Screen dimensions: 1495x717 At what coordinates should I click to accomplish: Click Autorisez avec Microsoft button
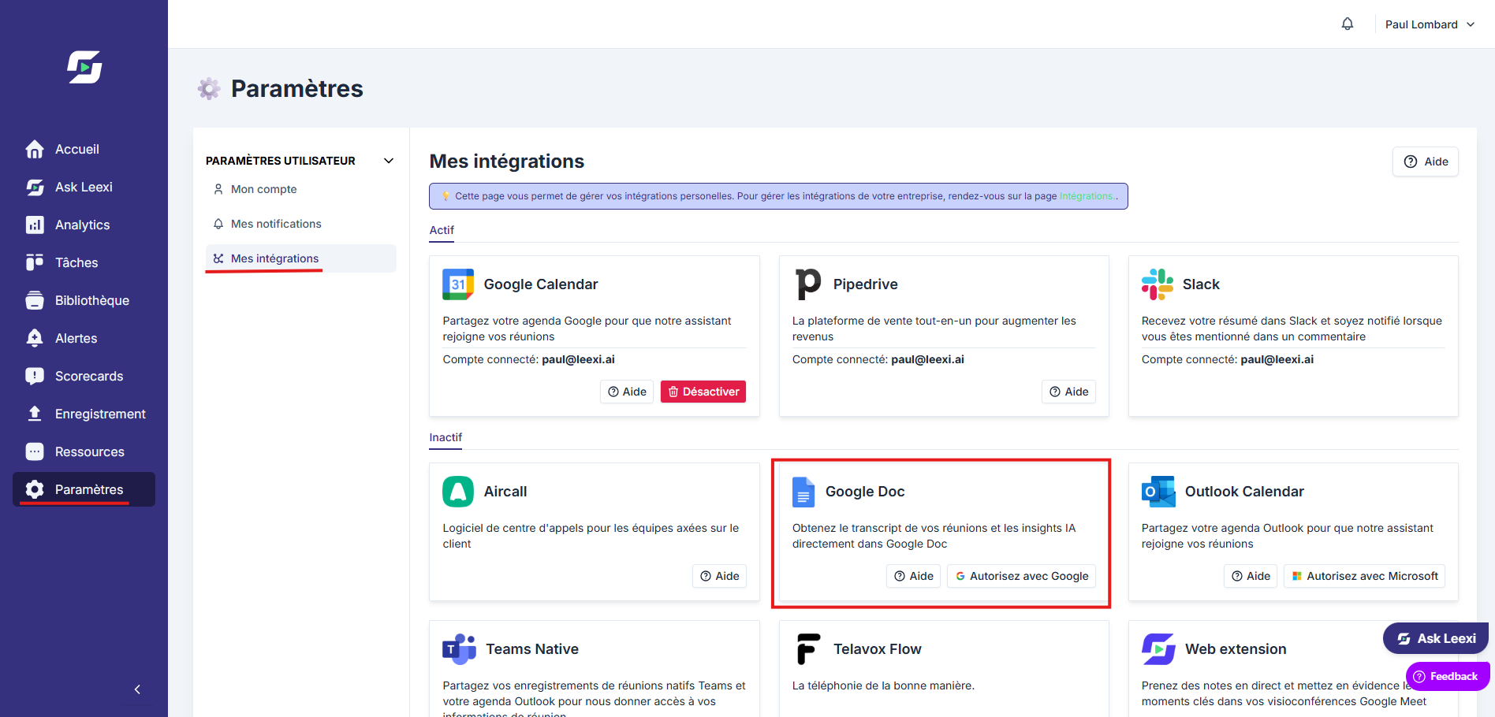click(x=1365, y=576)
